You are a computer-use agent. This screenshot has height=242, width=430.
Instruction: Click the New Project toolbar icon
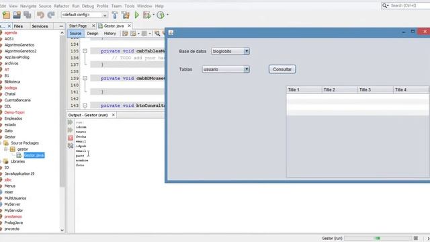(6, 15)
